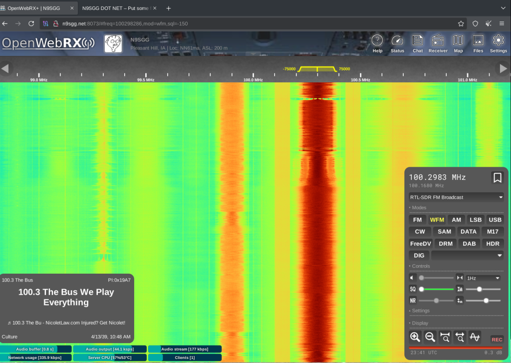The width and height of the screenshot is (511, 363).
Task: Click the volume slider track
Action: pyautogui.click(x=437, y=278)
